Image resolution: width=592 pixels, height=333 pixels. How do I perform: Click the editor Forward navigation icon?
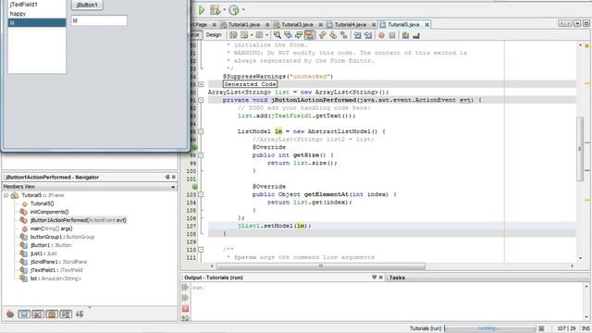(x=259, y=35)
